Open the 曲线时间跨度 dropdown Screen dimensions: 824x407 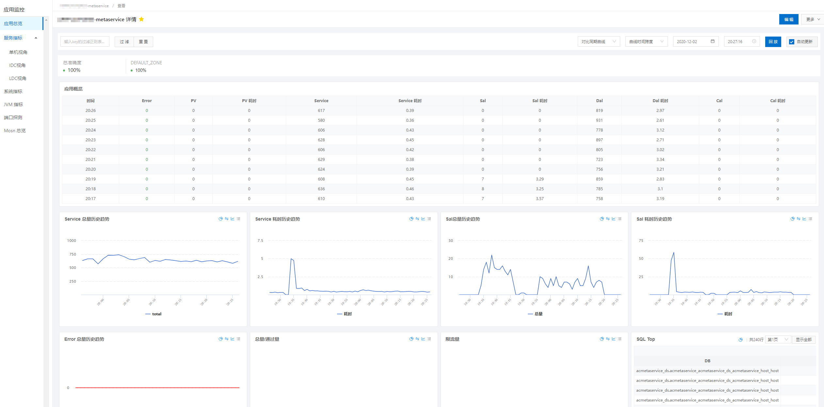pos(646,41)
